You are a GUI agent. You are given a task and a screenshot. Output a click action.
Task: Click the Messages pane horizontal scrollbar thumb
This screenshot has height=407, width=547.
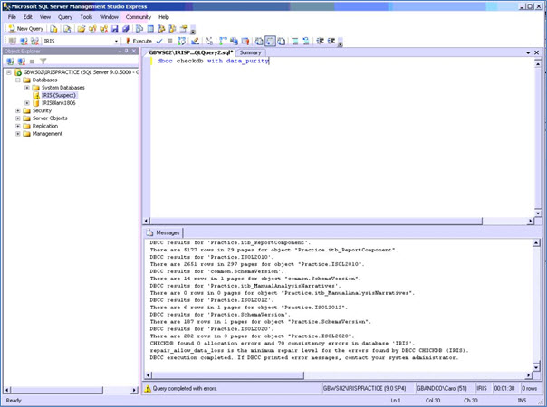point(228,375)
